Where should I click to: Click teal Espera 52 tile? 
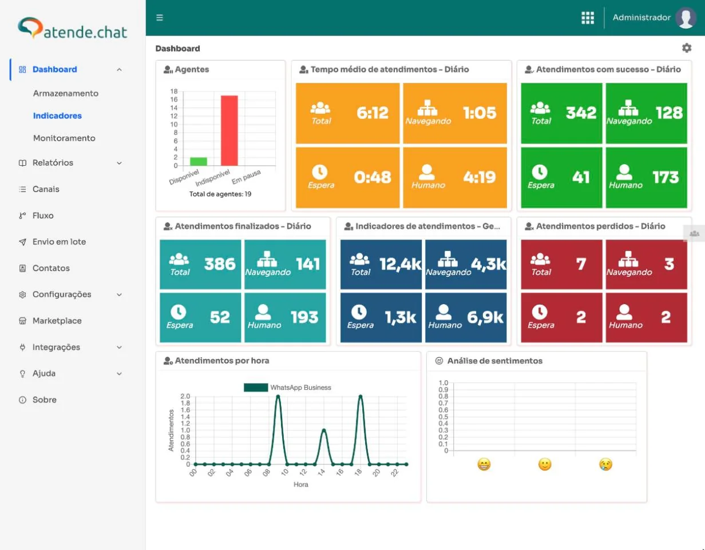tap(200, 318)
